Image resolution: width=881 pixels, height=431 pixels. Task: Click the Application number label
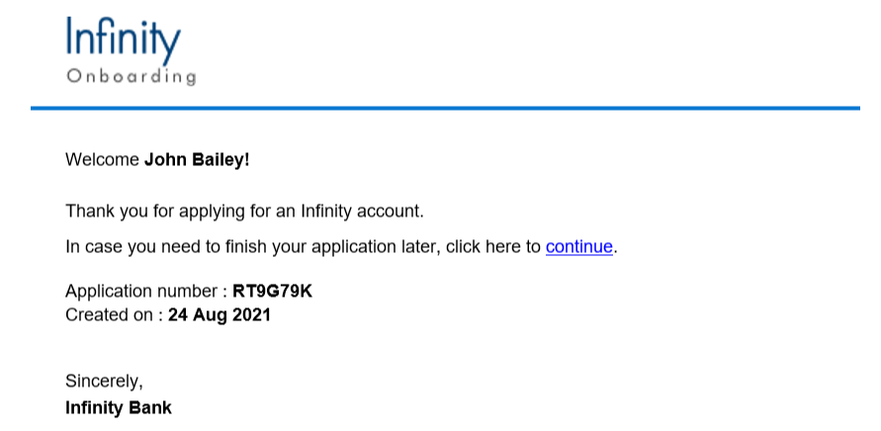[142, 292]
